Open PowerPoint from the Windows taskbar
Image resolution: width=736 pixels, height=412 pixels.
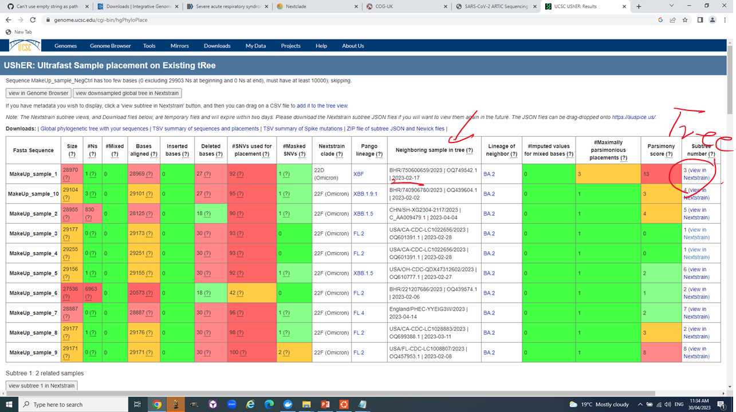click(x=325, y=405)
